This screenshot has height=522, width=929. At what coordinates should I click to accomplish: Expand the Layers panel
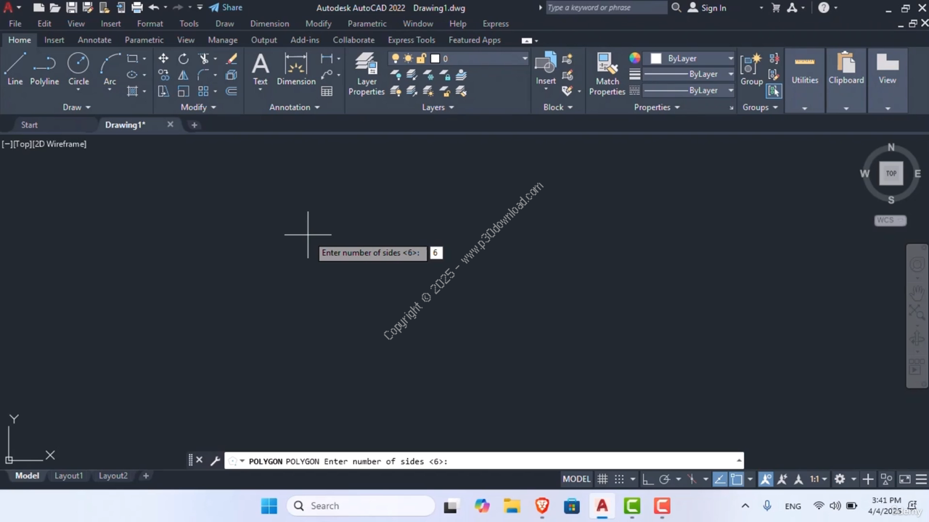pyautogui.click(x=438, y=107)
